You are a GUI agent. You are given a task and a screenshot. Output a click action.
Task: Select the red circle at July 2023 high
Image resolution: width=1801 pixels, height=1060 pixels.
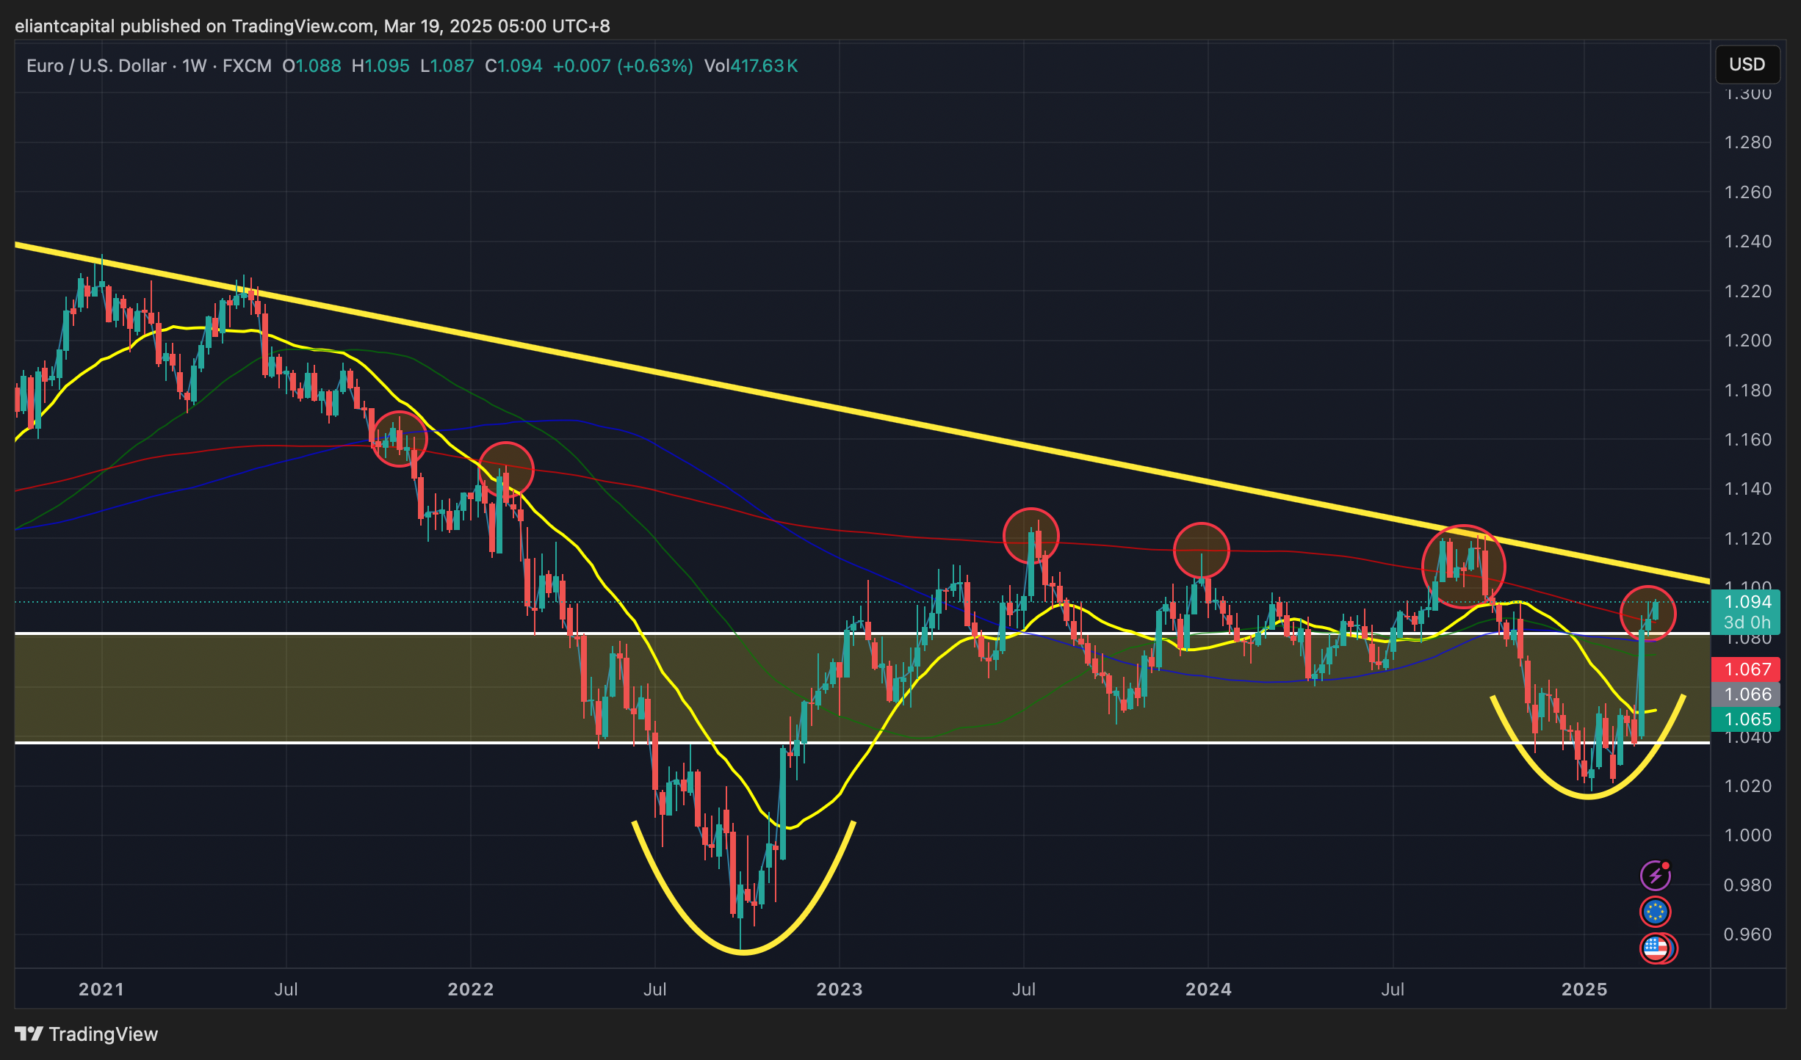(x=1031, y=536)
